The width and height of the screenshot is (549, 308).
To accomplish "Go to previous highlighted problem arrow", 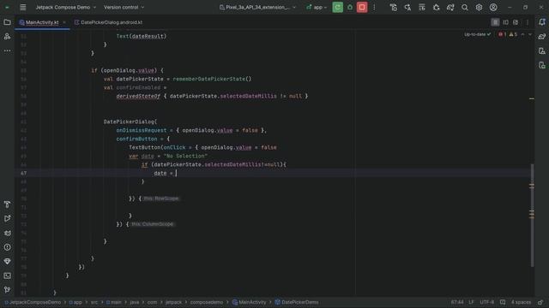I will point(522,34).
